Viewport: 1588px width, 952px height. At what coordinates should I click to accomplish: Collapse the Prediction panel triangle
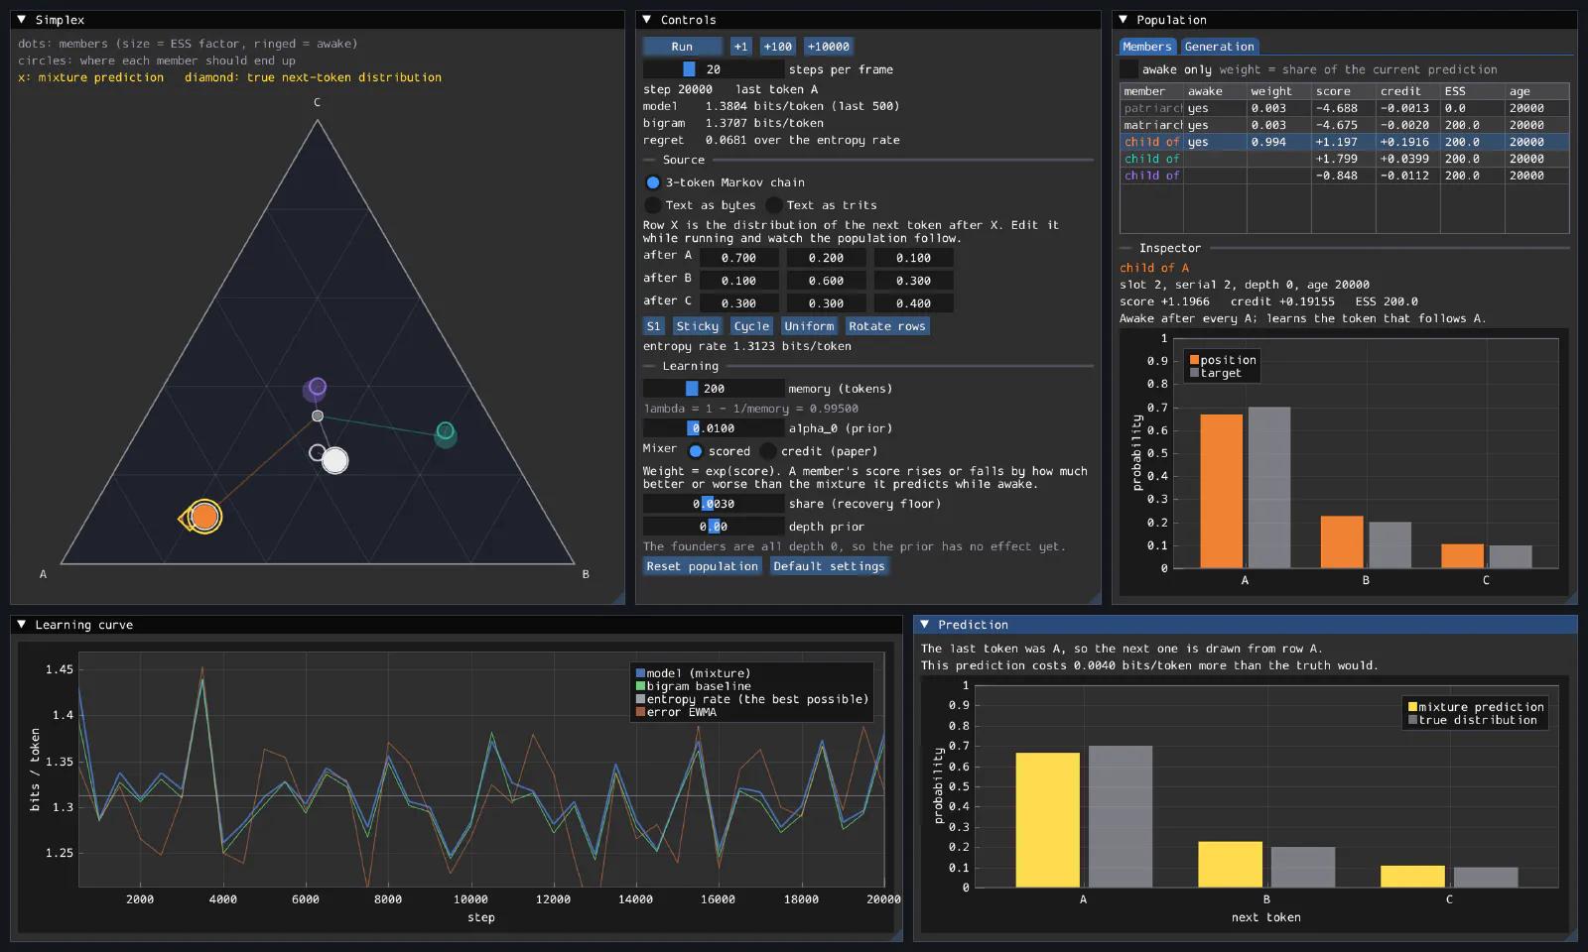point(925,624)
